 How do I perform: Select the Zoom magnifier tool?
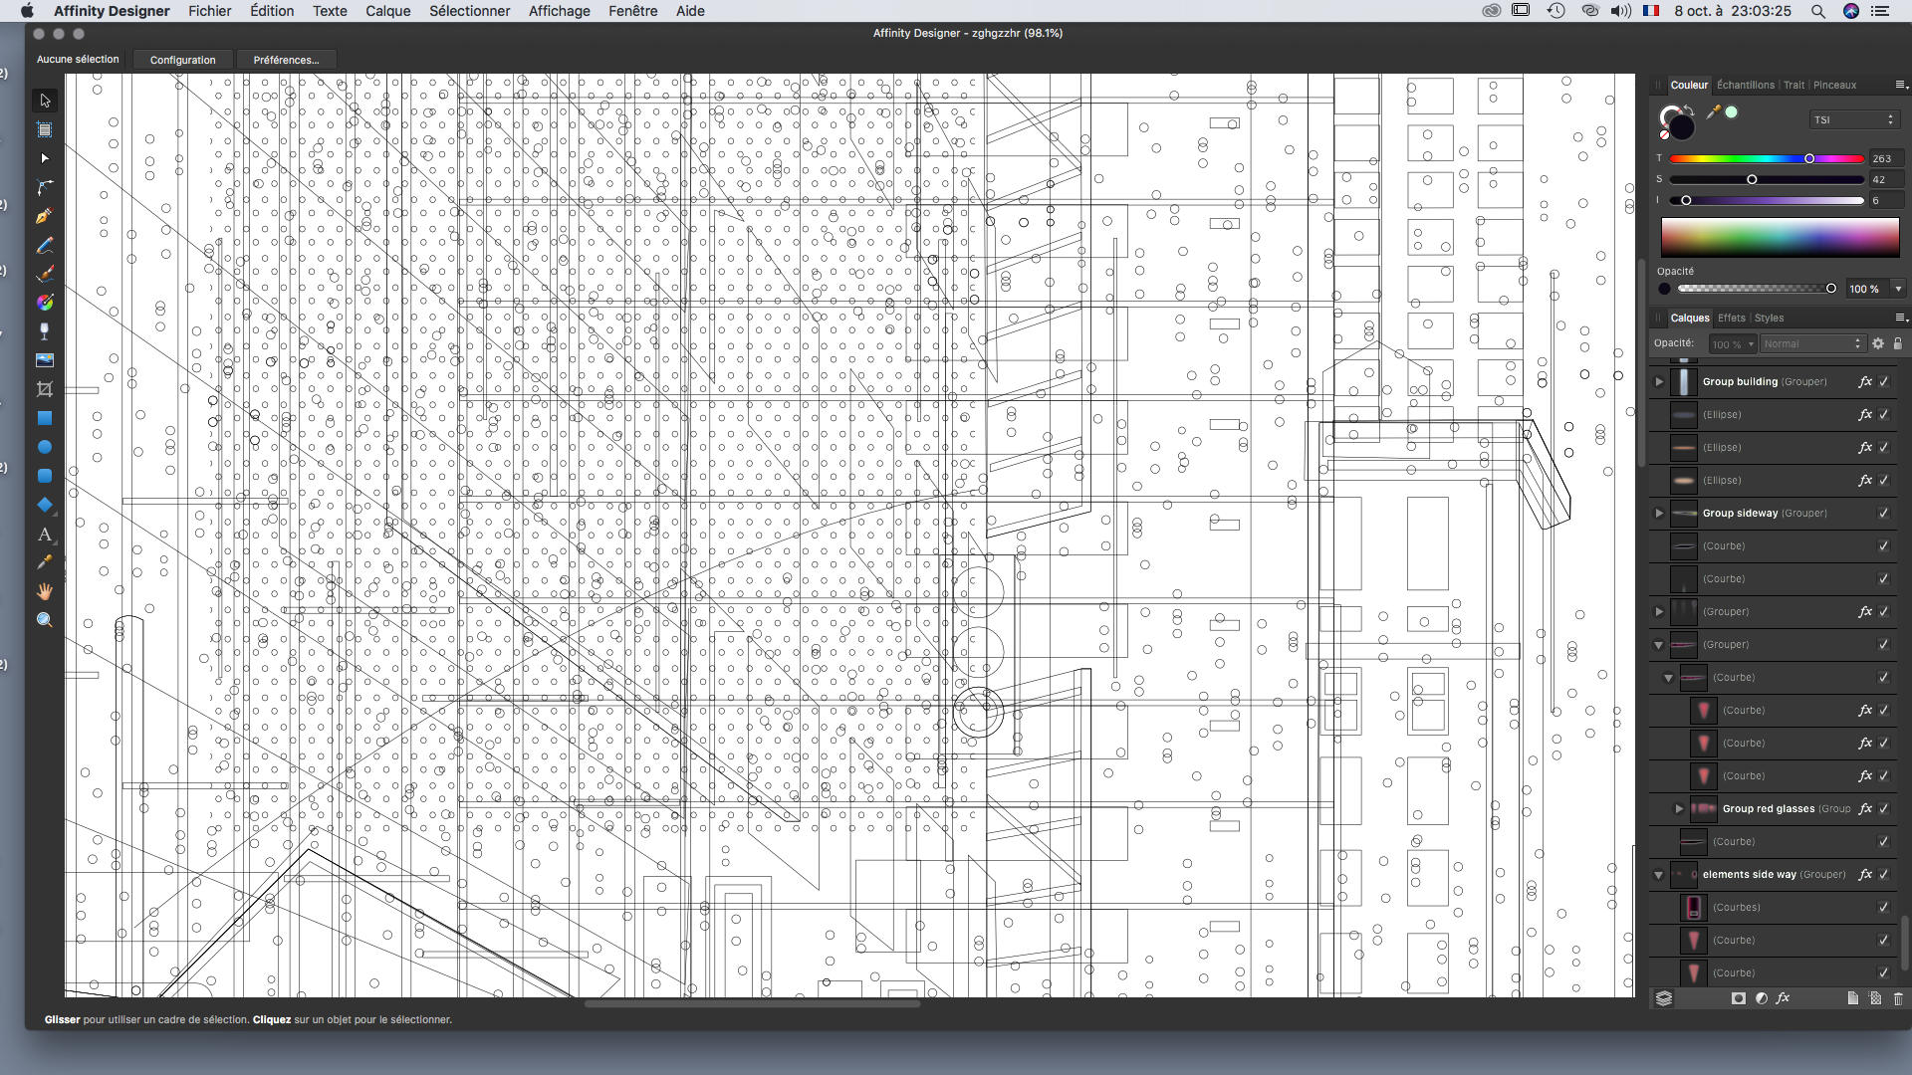tap(45, 620)
